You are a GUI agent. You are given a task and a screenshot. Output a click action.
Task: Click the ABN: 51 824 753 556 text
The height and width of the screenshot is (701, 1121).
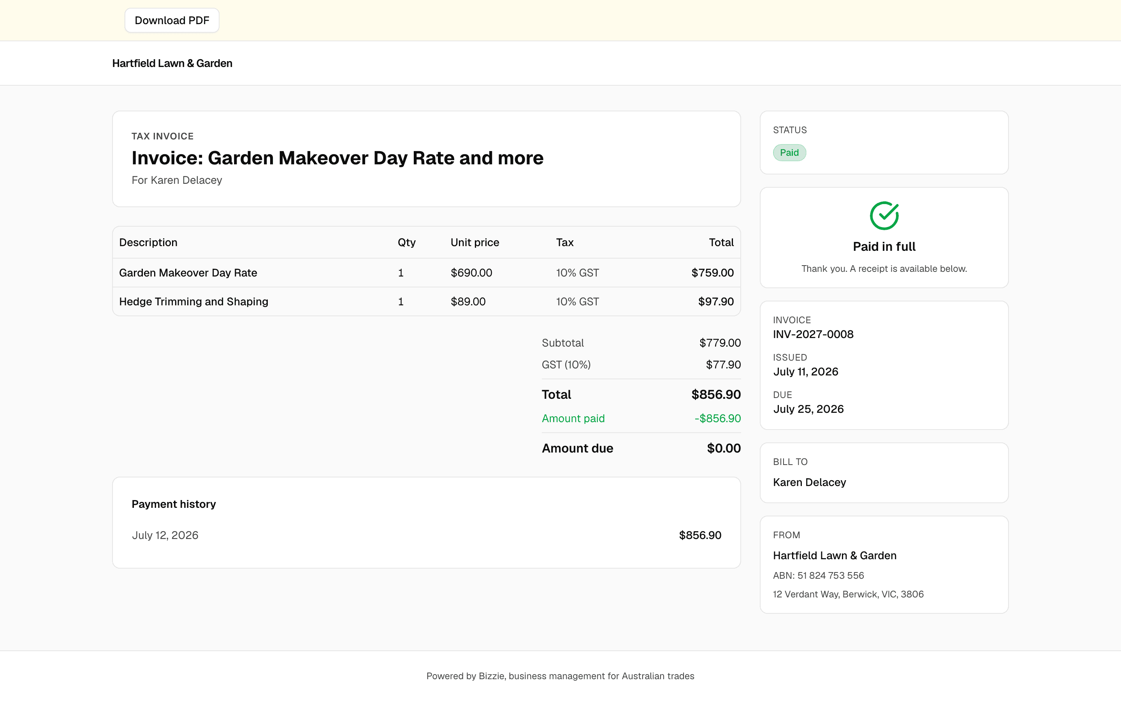[x=818, y=575]
